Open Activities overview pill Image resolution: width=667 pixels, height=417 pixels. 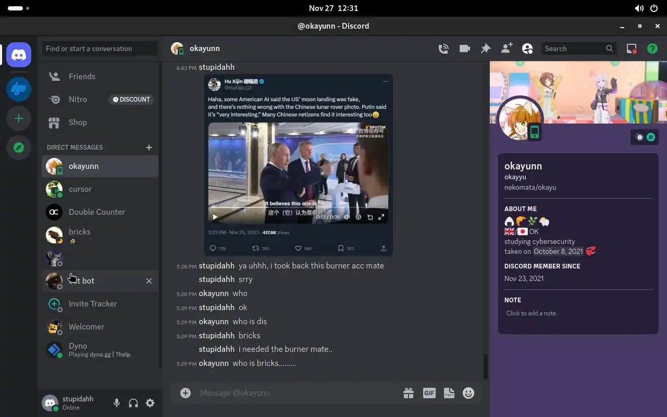pos(19,8)
